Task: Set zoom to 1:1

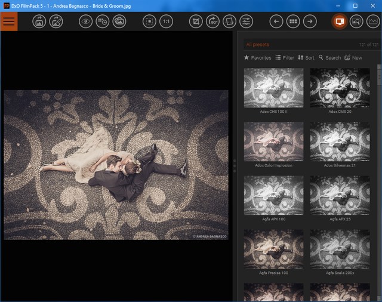Action: click(x=167, y=21)
